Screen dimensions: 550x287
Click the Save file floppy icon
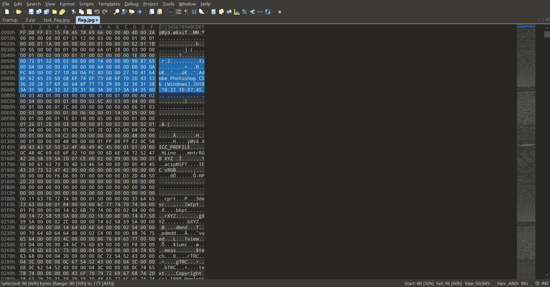[x=31, y=12]
